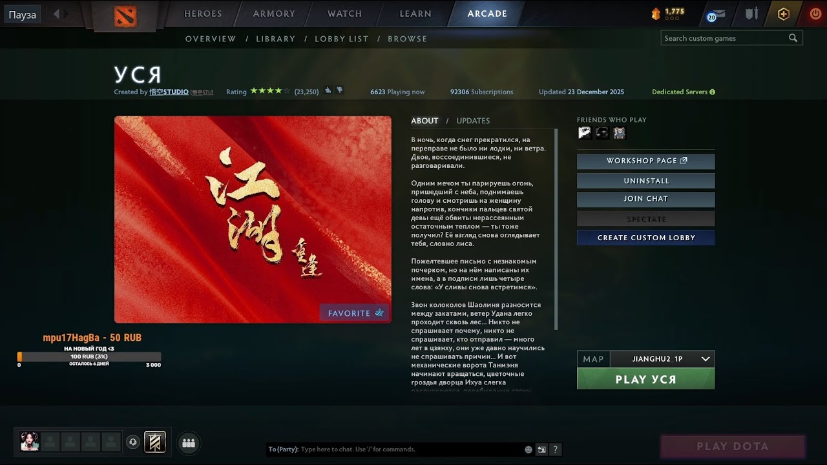Pop out the chat window icon
This screenshot has width=827, height=465.
(541, 449)
